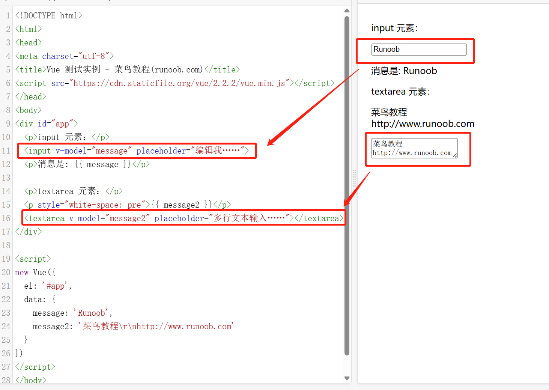
Task: Click the textarea v-model="message2" code line
Action: [x=184, y=218]
